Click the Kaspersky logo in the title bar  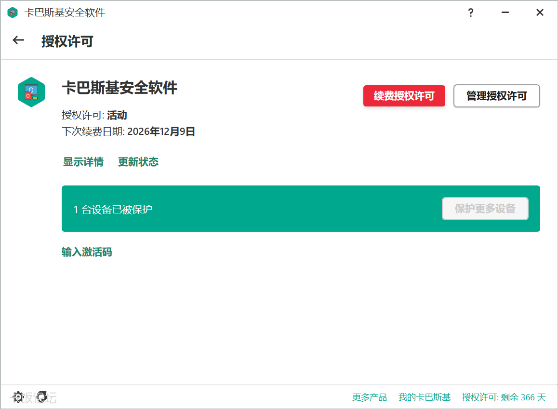11,13
